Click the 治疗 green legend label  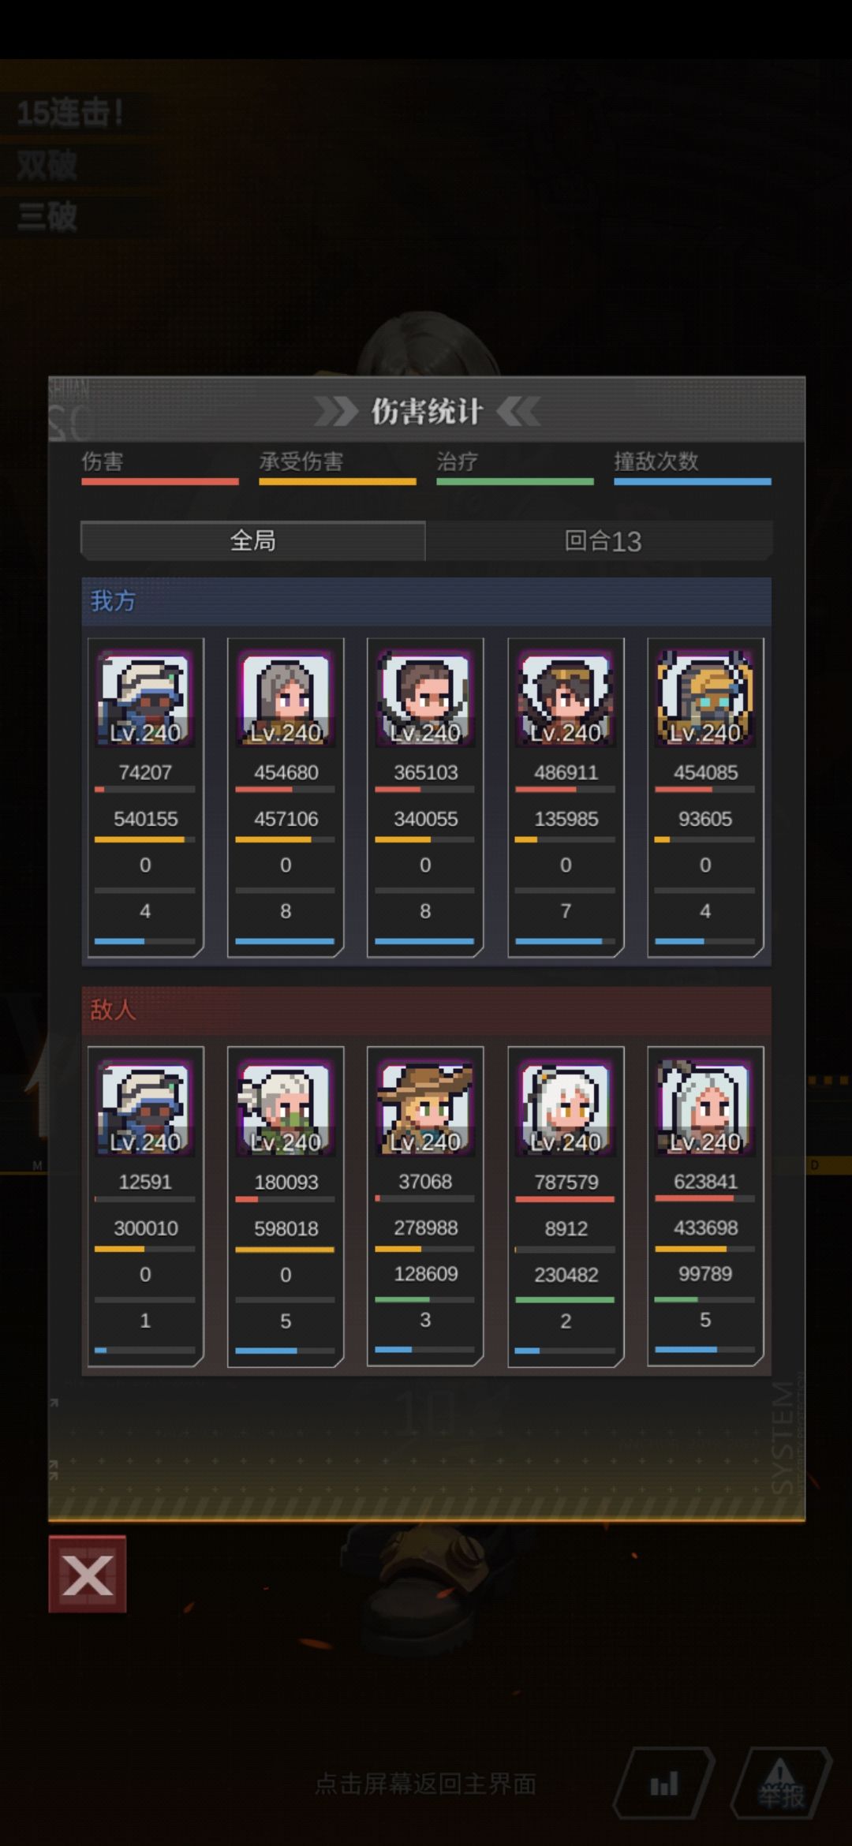(458, 461)
